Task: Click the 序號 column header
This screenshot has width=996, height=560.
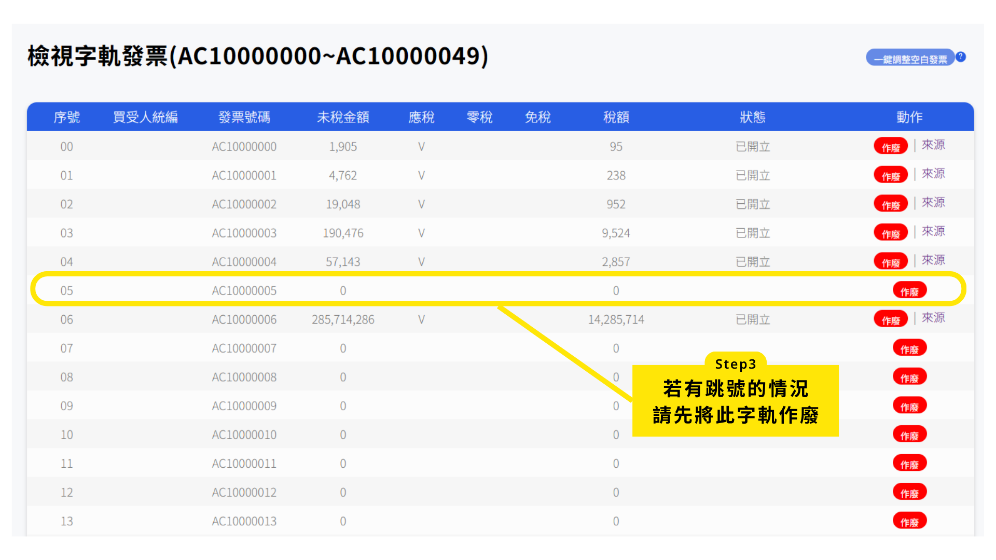Action: coord(66,117)
